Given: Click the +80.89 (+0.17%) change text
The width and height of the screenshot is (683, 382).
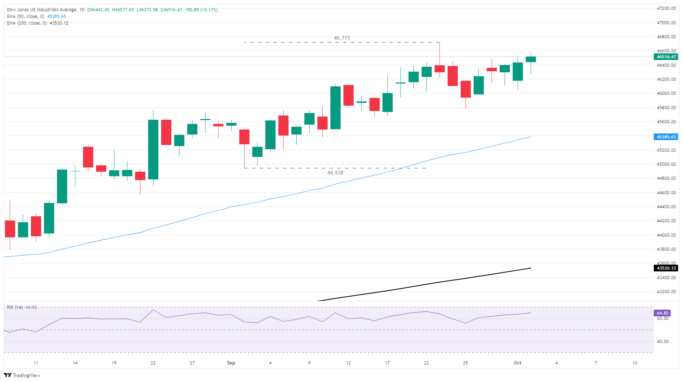Looking at the screenshot, I should click(x=201, y=10).
